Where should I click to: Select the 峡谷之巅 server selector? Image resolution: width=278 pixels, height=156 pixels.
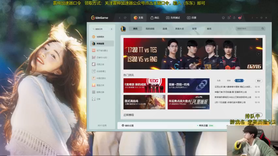[205, 125]
